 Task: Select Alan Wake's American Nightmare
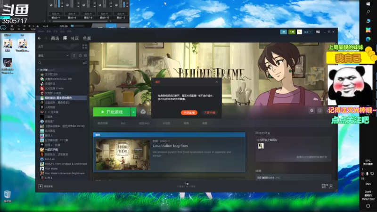click(x=65, y=173)
